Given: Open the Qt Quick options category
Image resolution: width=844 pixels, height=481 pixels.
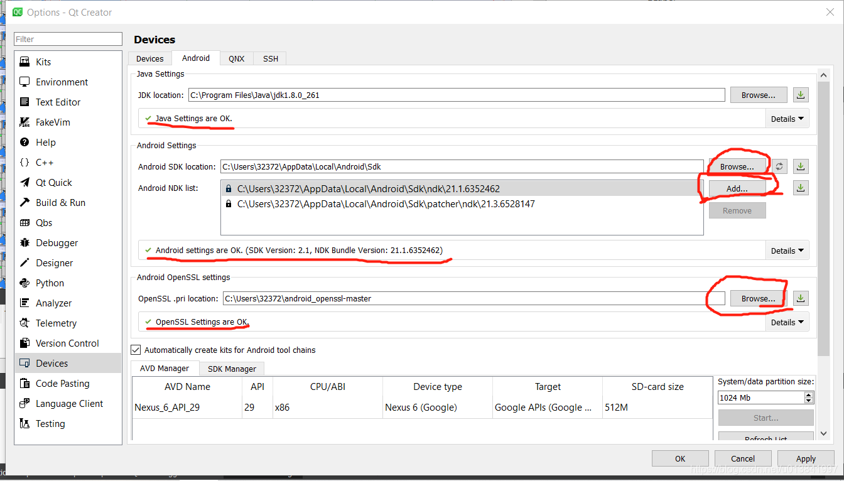Looking at the screenshot, I should pos(68,182).
